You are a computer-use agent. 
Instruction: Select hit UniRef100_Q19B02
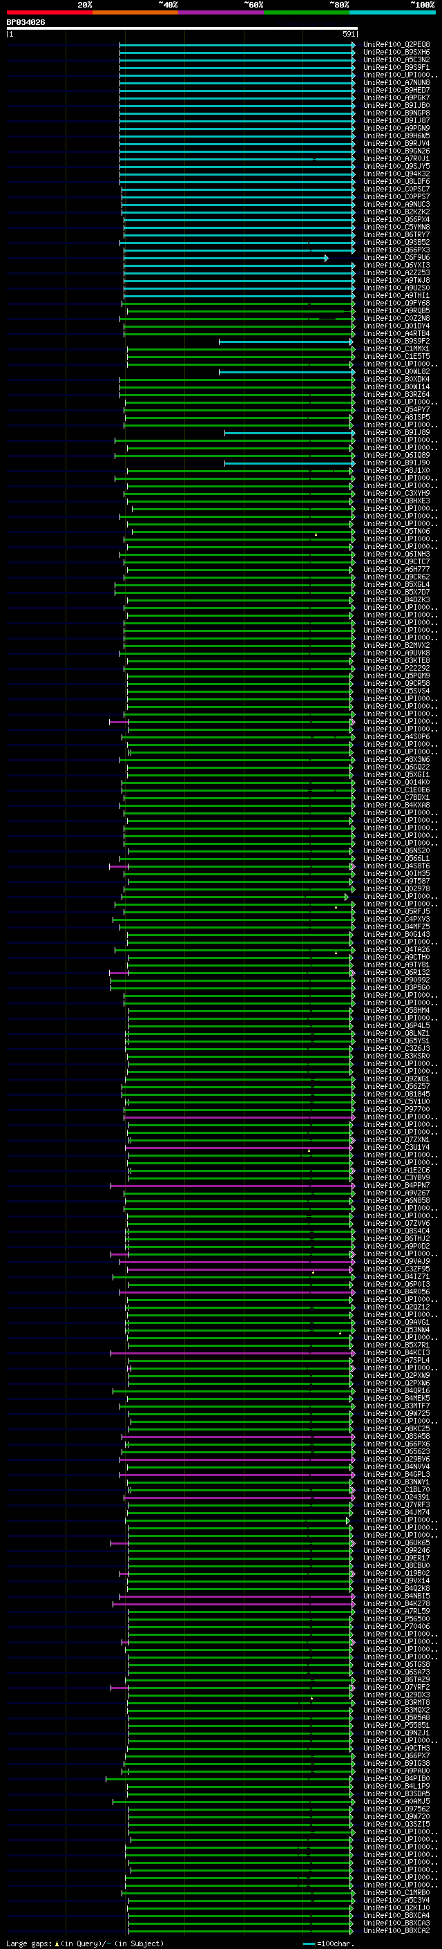[x=396, y=1573]
